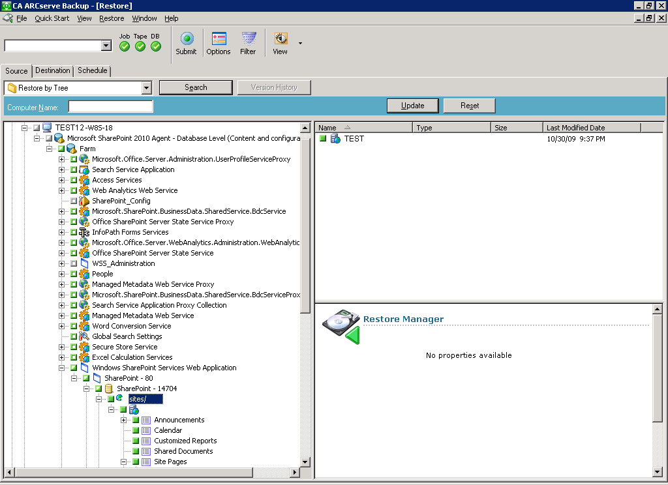This screenshot has height=485, width=668.
Task: Select the TEST12-W8S-18 computer icon
Action: click(48, 128)
